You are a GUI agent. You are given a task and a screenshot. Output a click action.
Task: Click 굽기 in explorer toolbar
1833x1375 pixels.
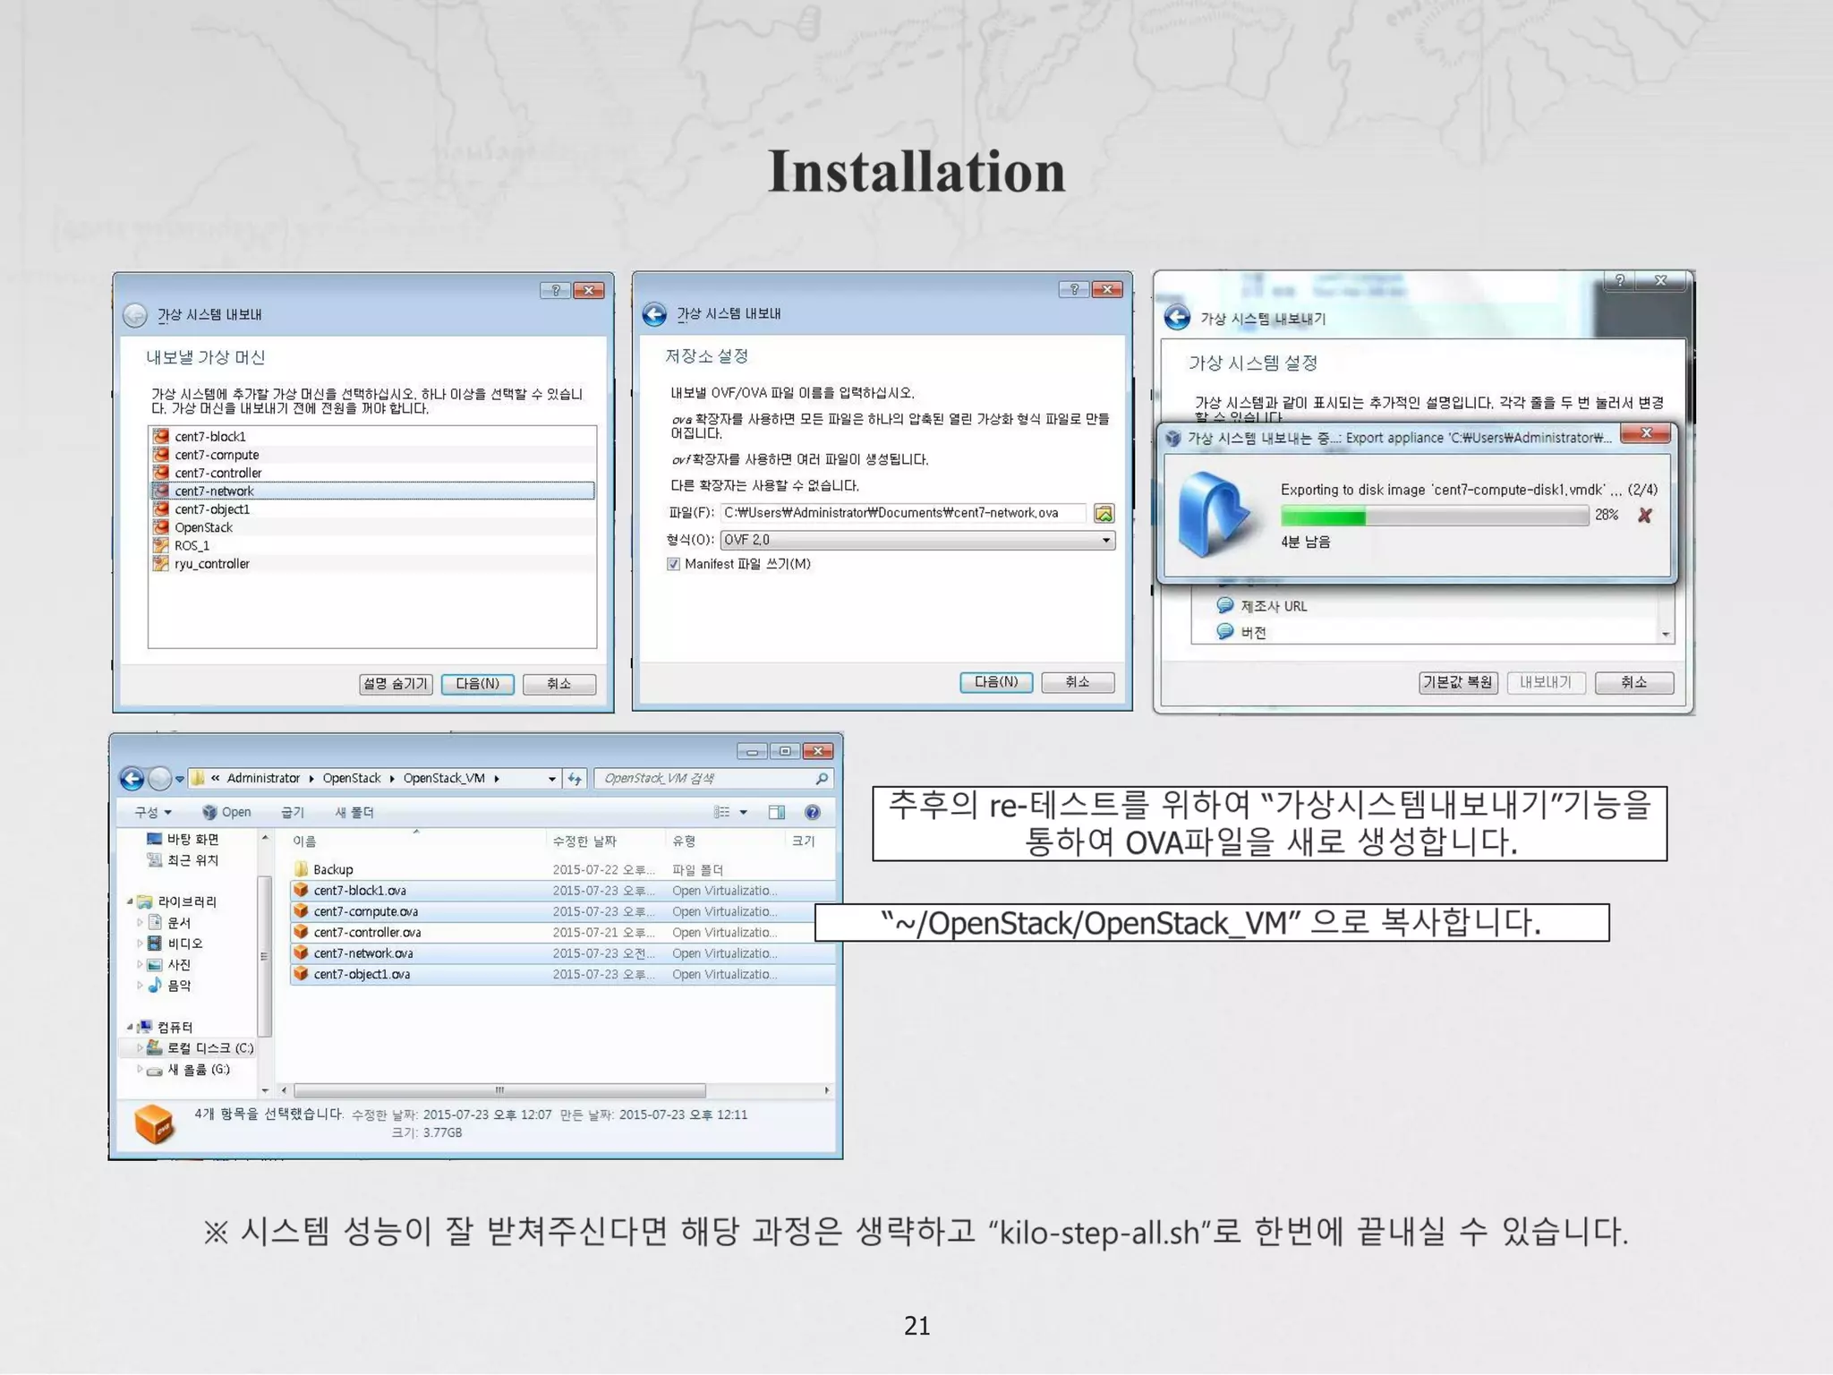(292, 812)
